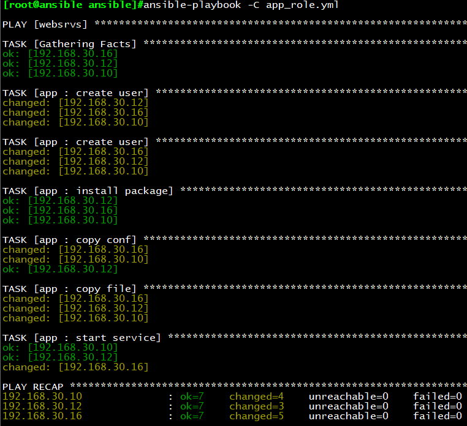Viewport: 467px width, 426px height.
Task: Click the ansible-playbook command text
Action: (241, 5)
